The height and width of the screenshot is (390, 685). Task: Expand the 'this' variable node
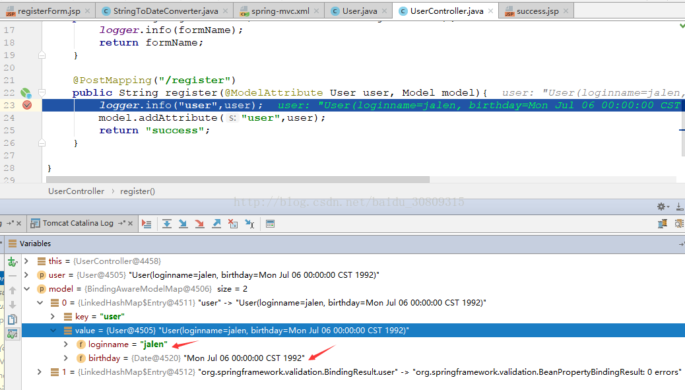click(x=26, y=261)
